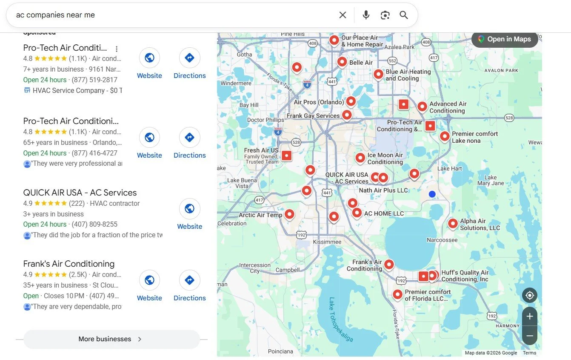Click phone number (877) 416-4727
This screenshot has height=360, width=571.
pos(94,153)
